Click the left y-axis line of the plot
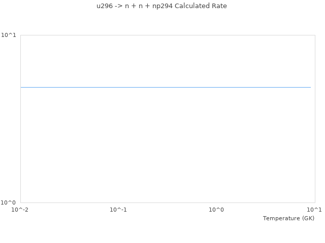 tap(20, 119)
